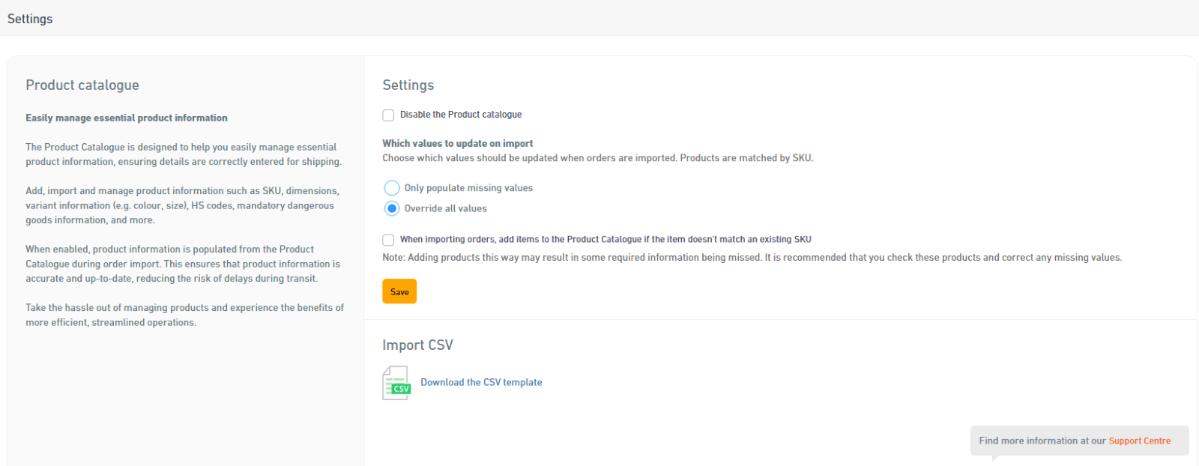
Task: Click the green CSV file icon
Action: click(396, 382)
